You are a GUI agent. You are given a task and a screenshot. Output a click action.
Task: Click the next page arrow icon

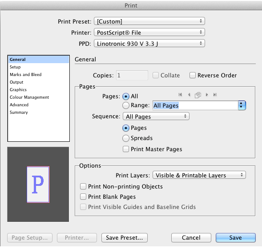pyautogui.click(x=207, y=95)
